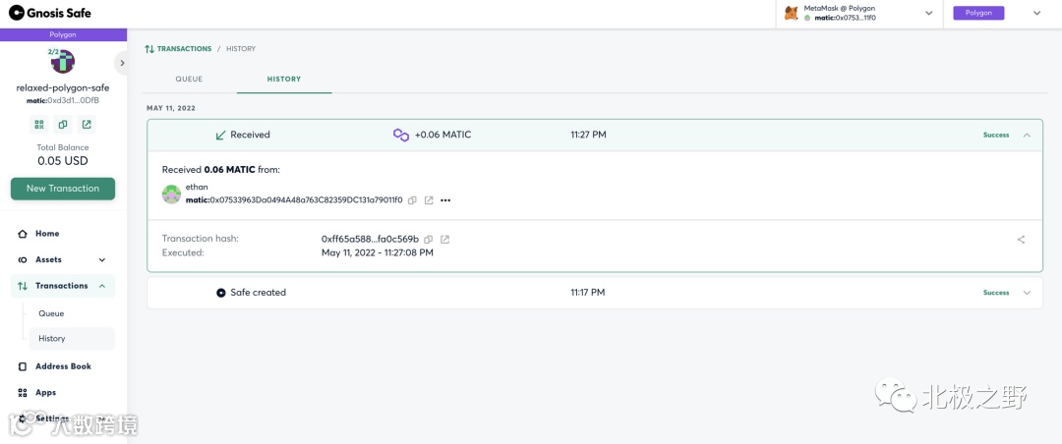
Task: Copy ethan's sender address
Action: tap(413, 200)
